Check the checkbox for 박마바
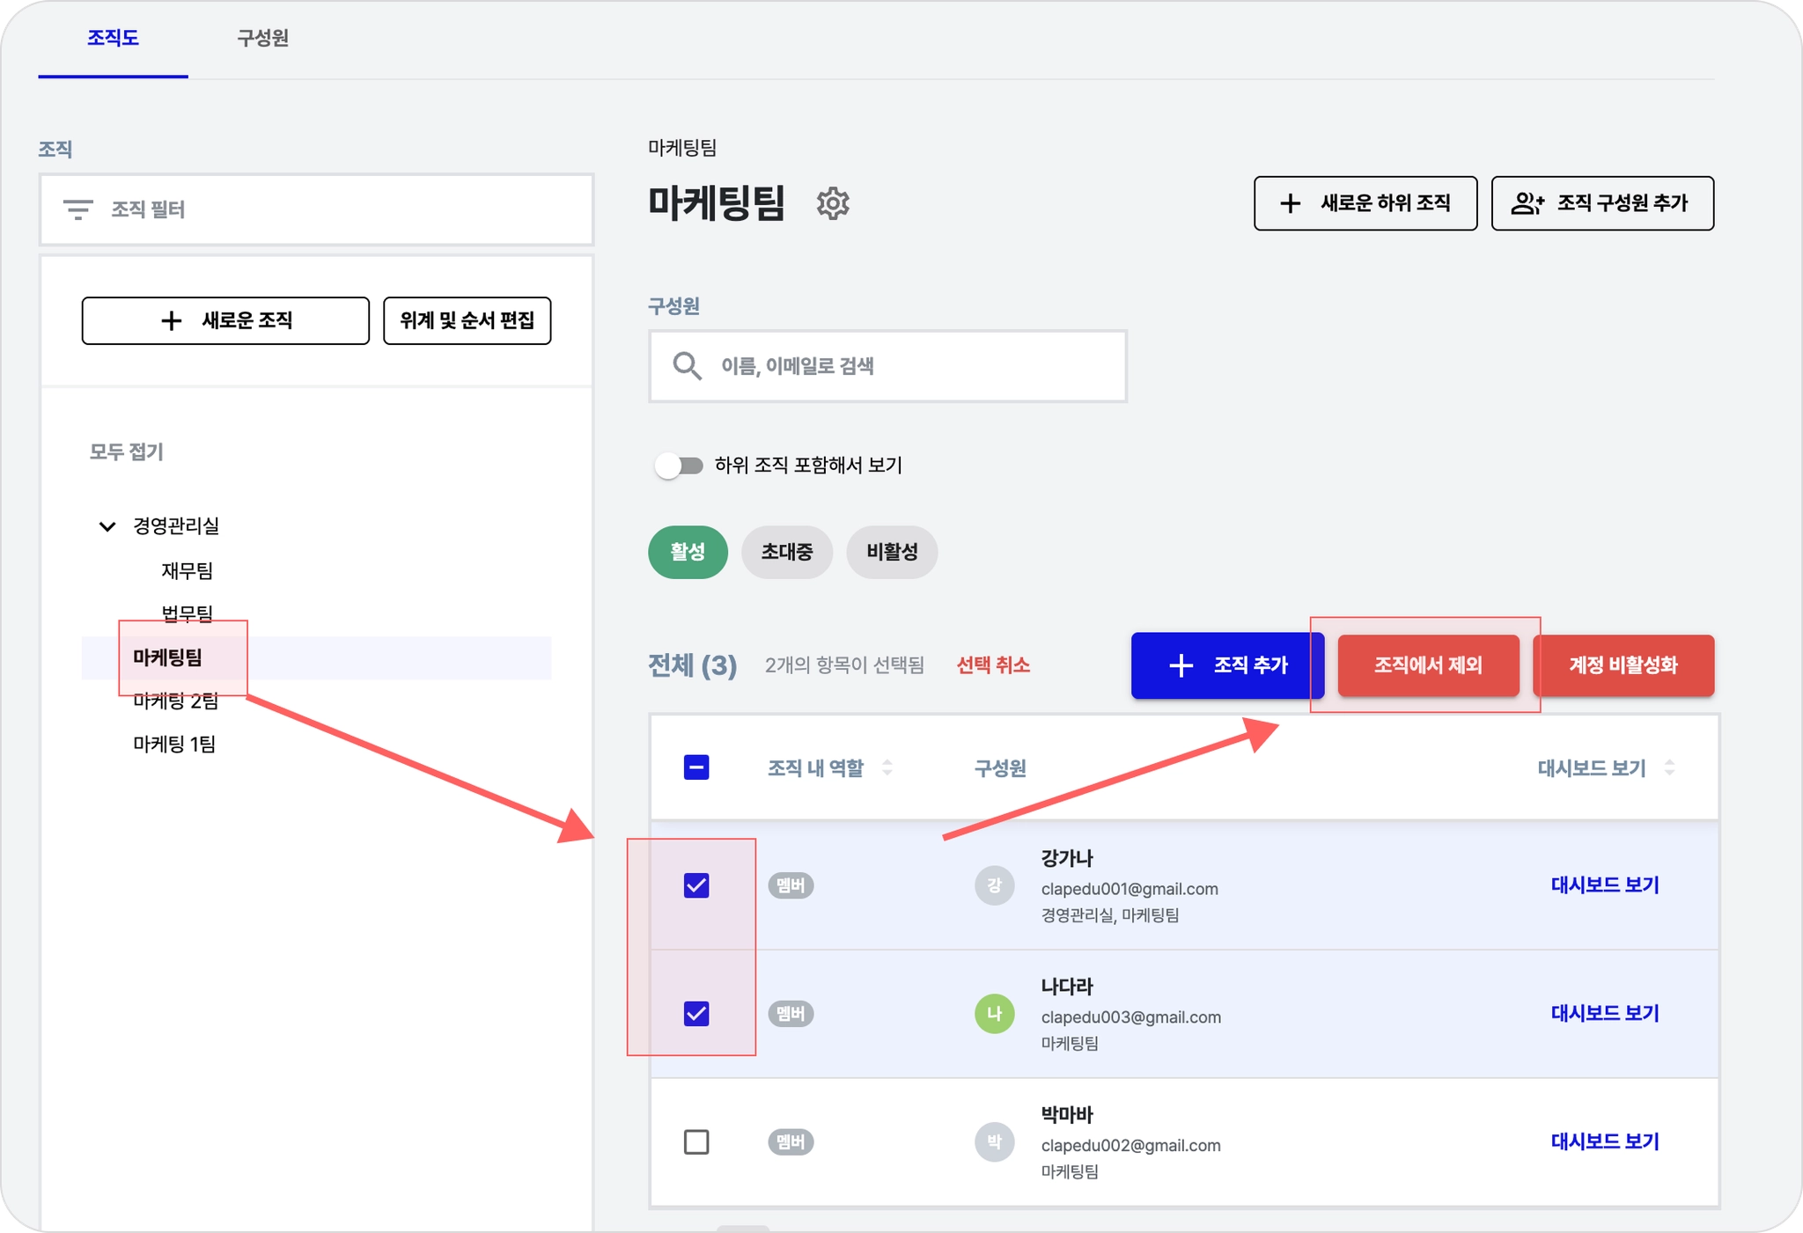1803x1233 pixels. tap(696, 1142)
